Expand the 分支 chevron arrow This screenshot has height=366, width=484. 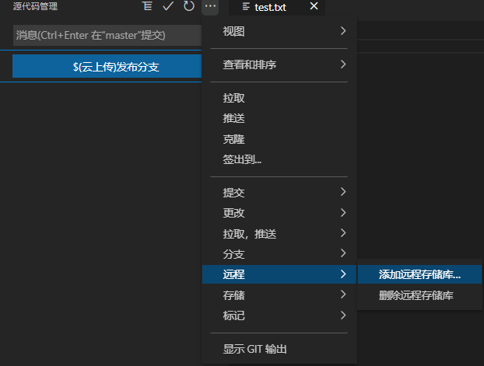(x=343, y=253)
